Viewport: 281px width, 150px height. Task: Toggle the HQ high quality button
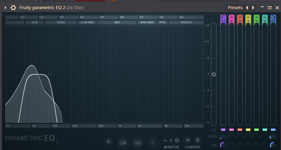(x=137, y=142)
